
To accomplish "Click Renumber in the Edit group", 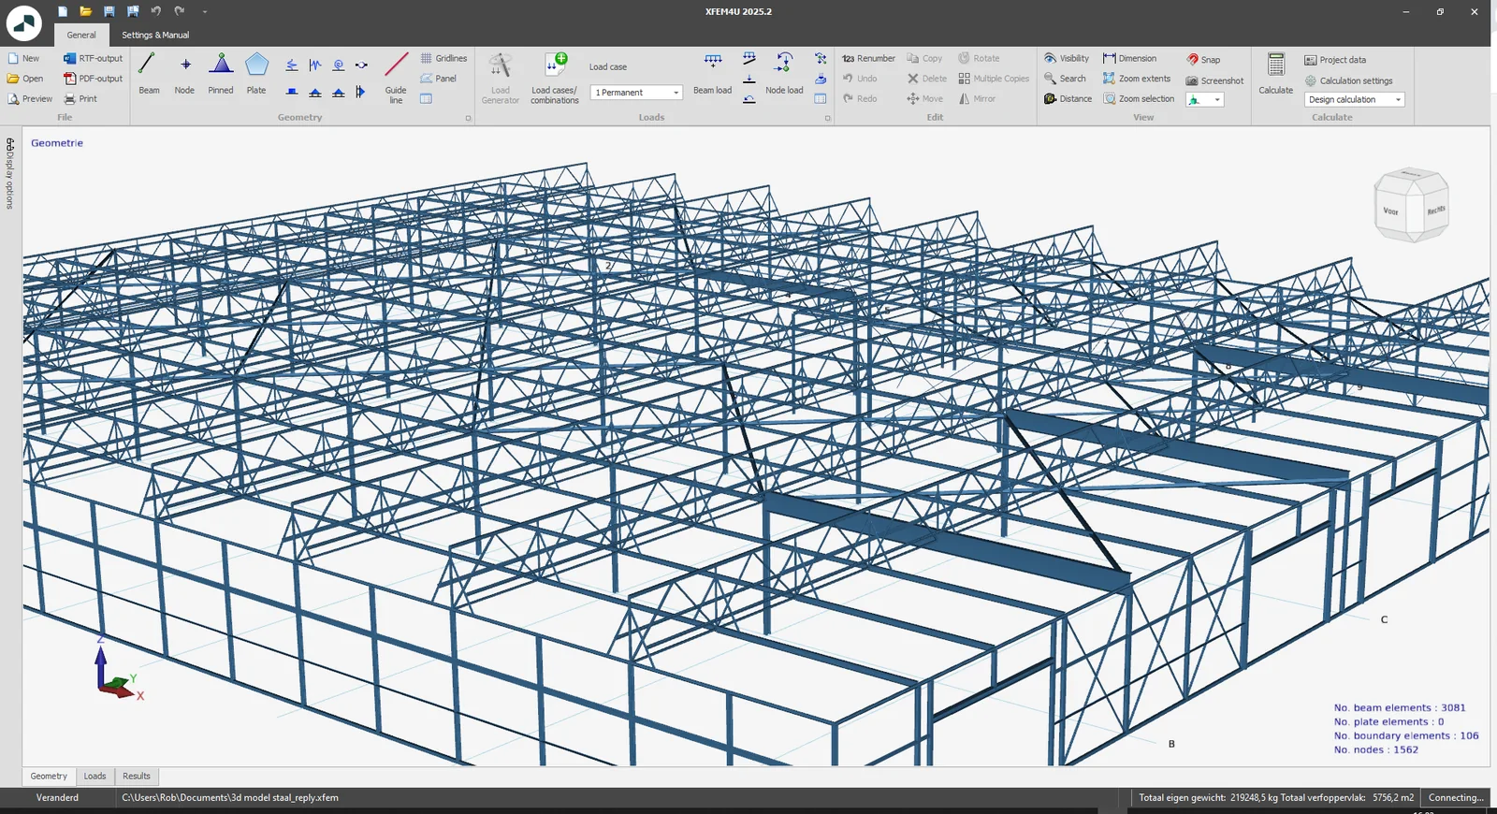I will [868, 58].
